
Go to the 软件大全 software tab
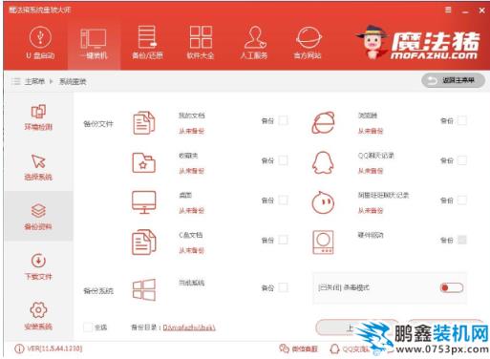[x=201, y=43]
